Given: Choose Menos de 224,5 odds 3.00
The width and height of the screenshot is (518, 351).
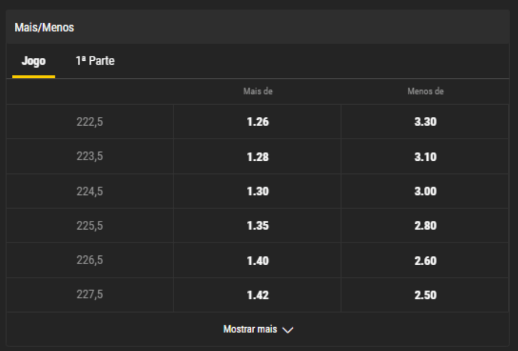Looking at the screenshot, I should pos(425,191).
